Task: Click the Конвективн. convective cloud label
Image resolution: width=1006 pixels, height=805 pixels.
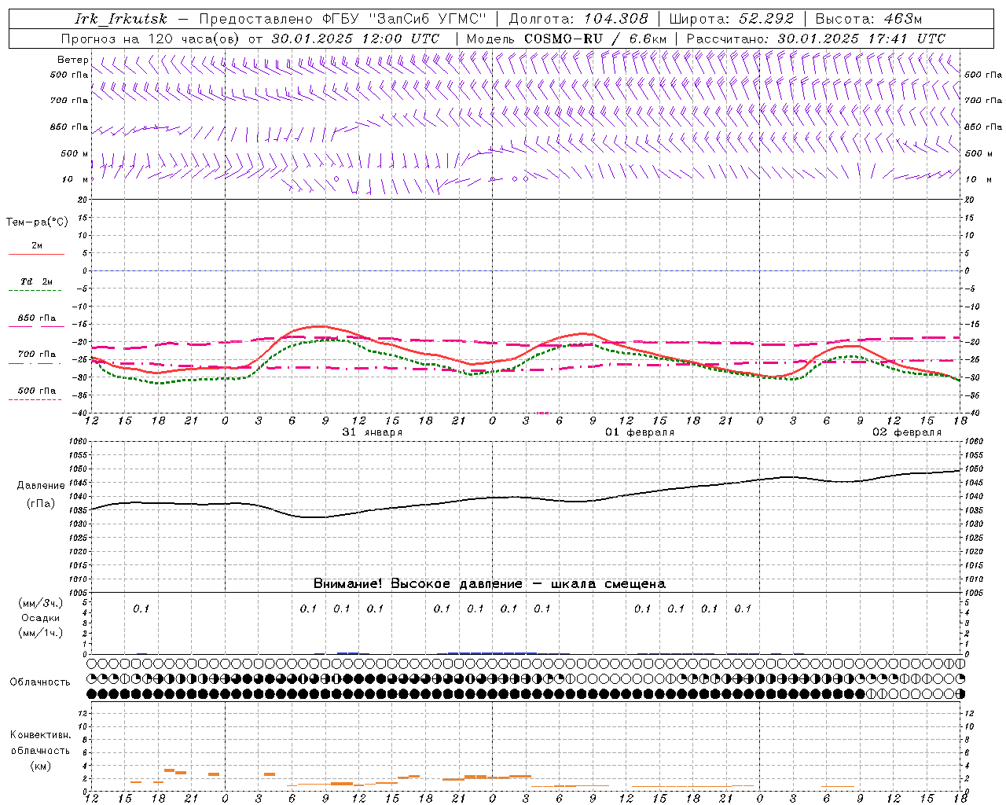Action: coord(41,735)
